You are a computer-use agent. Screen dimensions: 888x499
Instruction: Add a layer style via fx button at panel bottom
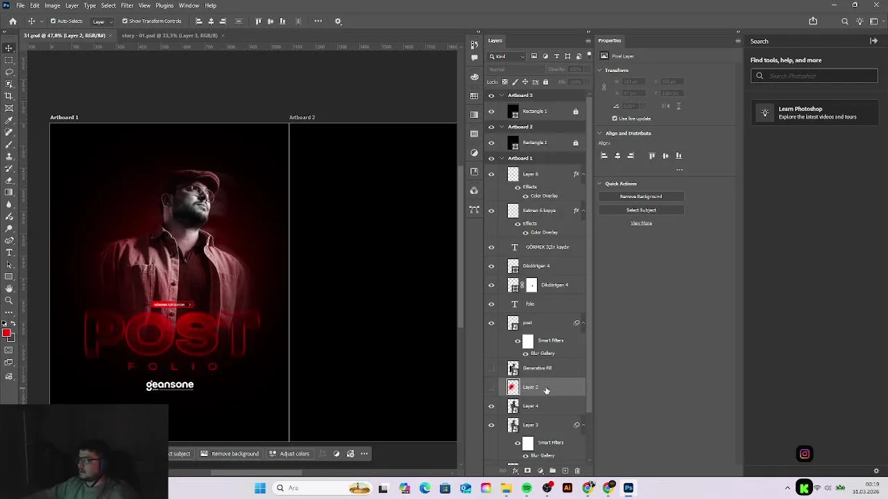tap(515, 471)
